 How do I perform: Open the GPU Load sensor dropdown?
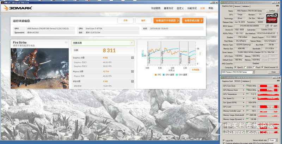(x=244, y=107)
